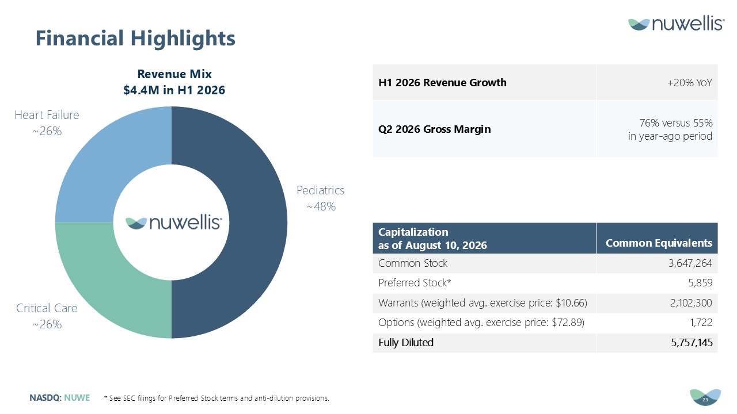Select the Preferred Stock* table row
The width and height of the screenshot is (737, 414).
545,283
